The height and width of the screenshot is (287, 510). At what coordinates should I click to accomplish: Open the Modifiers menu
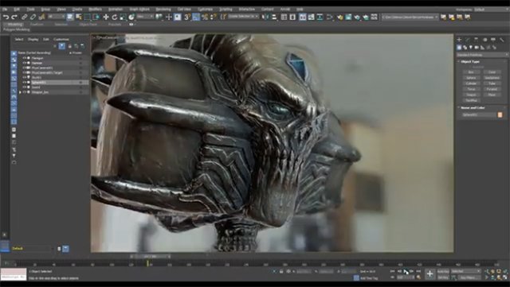95,9
